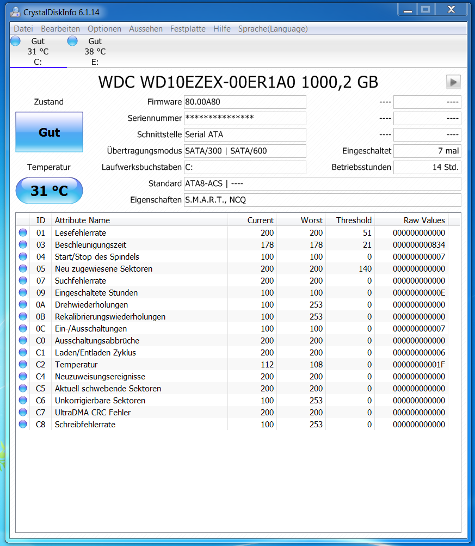Click the Threshold column header
475x546 pixels.
tap(350, 220)
